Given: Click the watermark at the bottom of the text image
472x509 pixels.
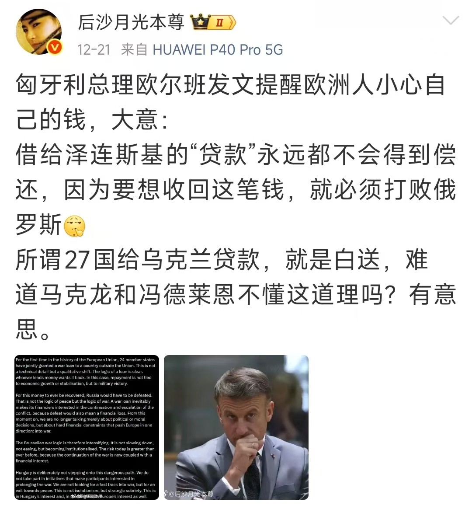Looking at the screenshot, I should pos(86,496).
